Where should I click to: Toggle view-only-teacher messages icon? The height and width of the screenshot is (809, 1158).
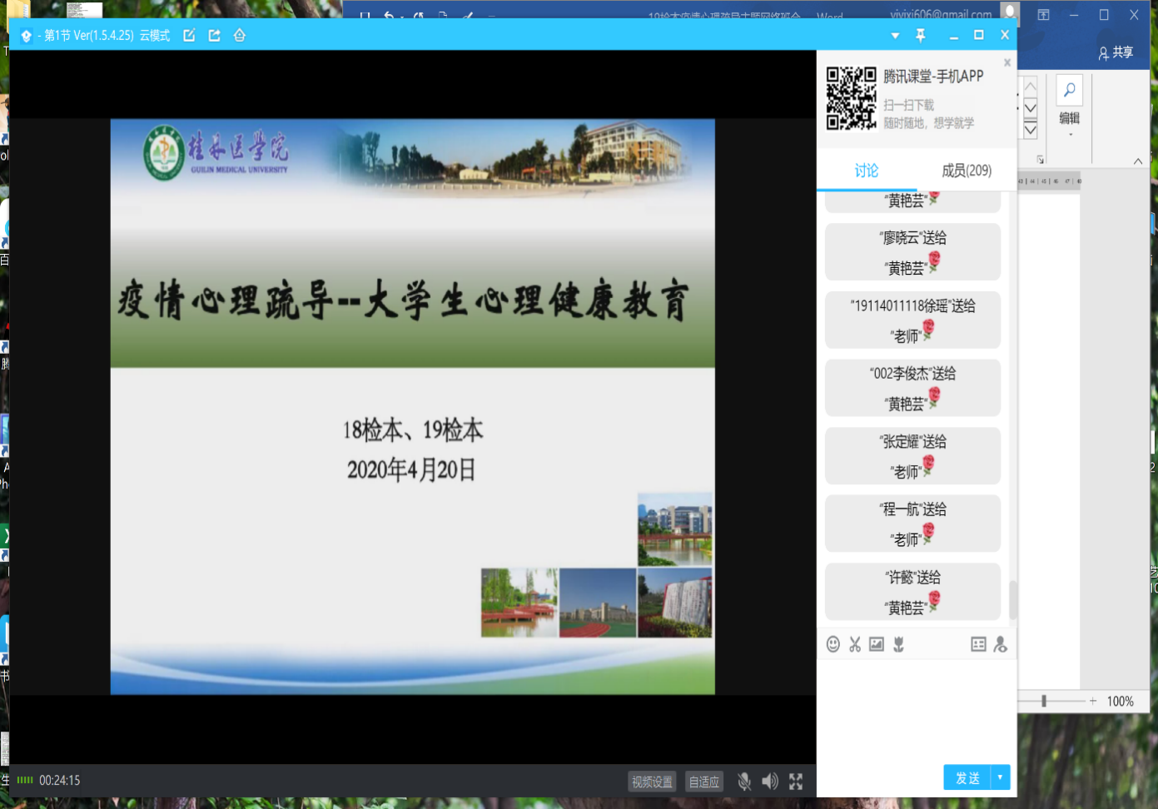tap(1000, 644)
